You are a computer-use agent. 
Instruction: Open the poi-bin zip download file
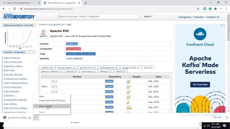(x=17, y=118)
